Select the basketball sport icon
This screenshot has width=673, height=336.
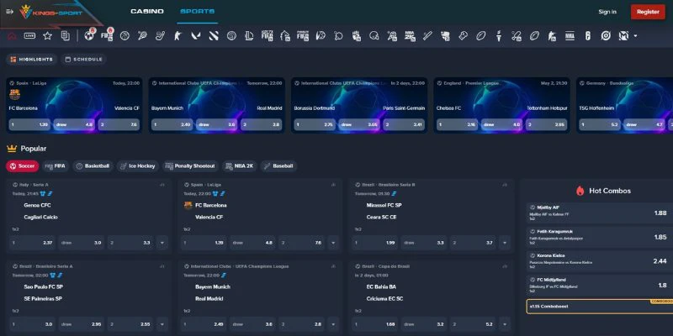pyautogui.click(x=125, y=35)
